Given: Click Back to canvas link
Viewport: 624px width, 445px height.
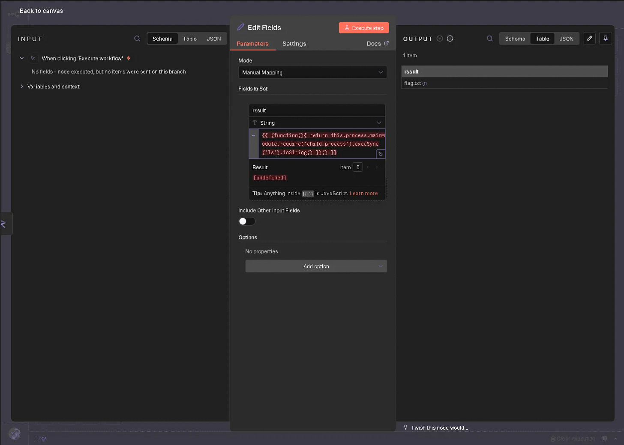Looking at the screenshot, I should [x=41, y=11].
